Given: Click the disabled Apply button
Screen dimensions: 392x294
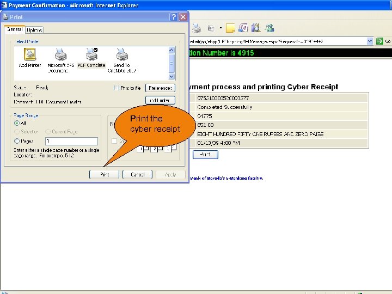Looking at the screenshot, I should (x=170, y=175).
